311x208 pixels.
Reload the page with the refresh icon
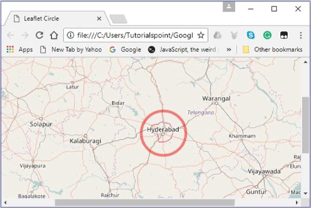coord(40,35)
